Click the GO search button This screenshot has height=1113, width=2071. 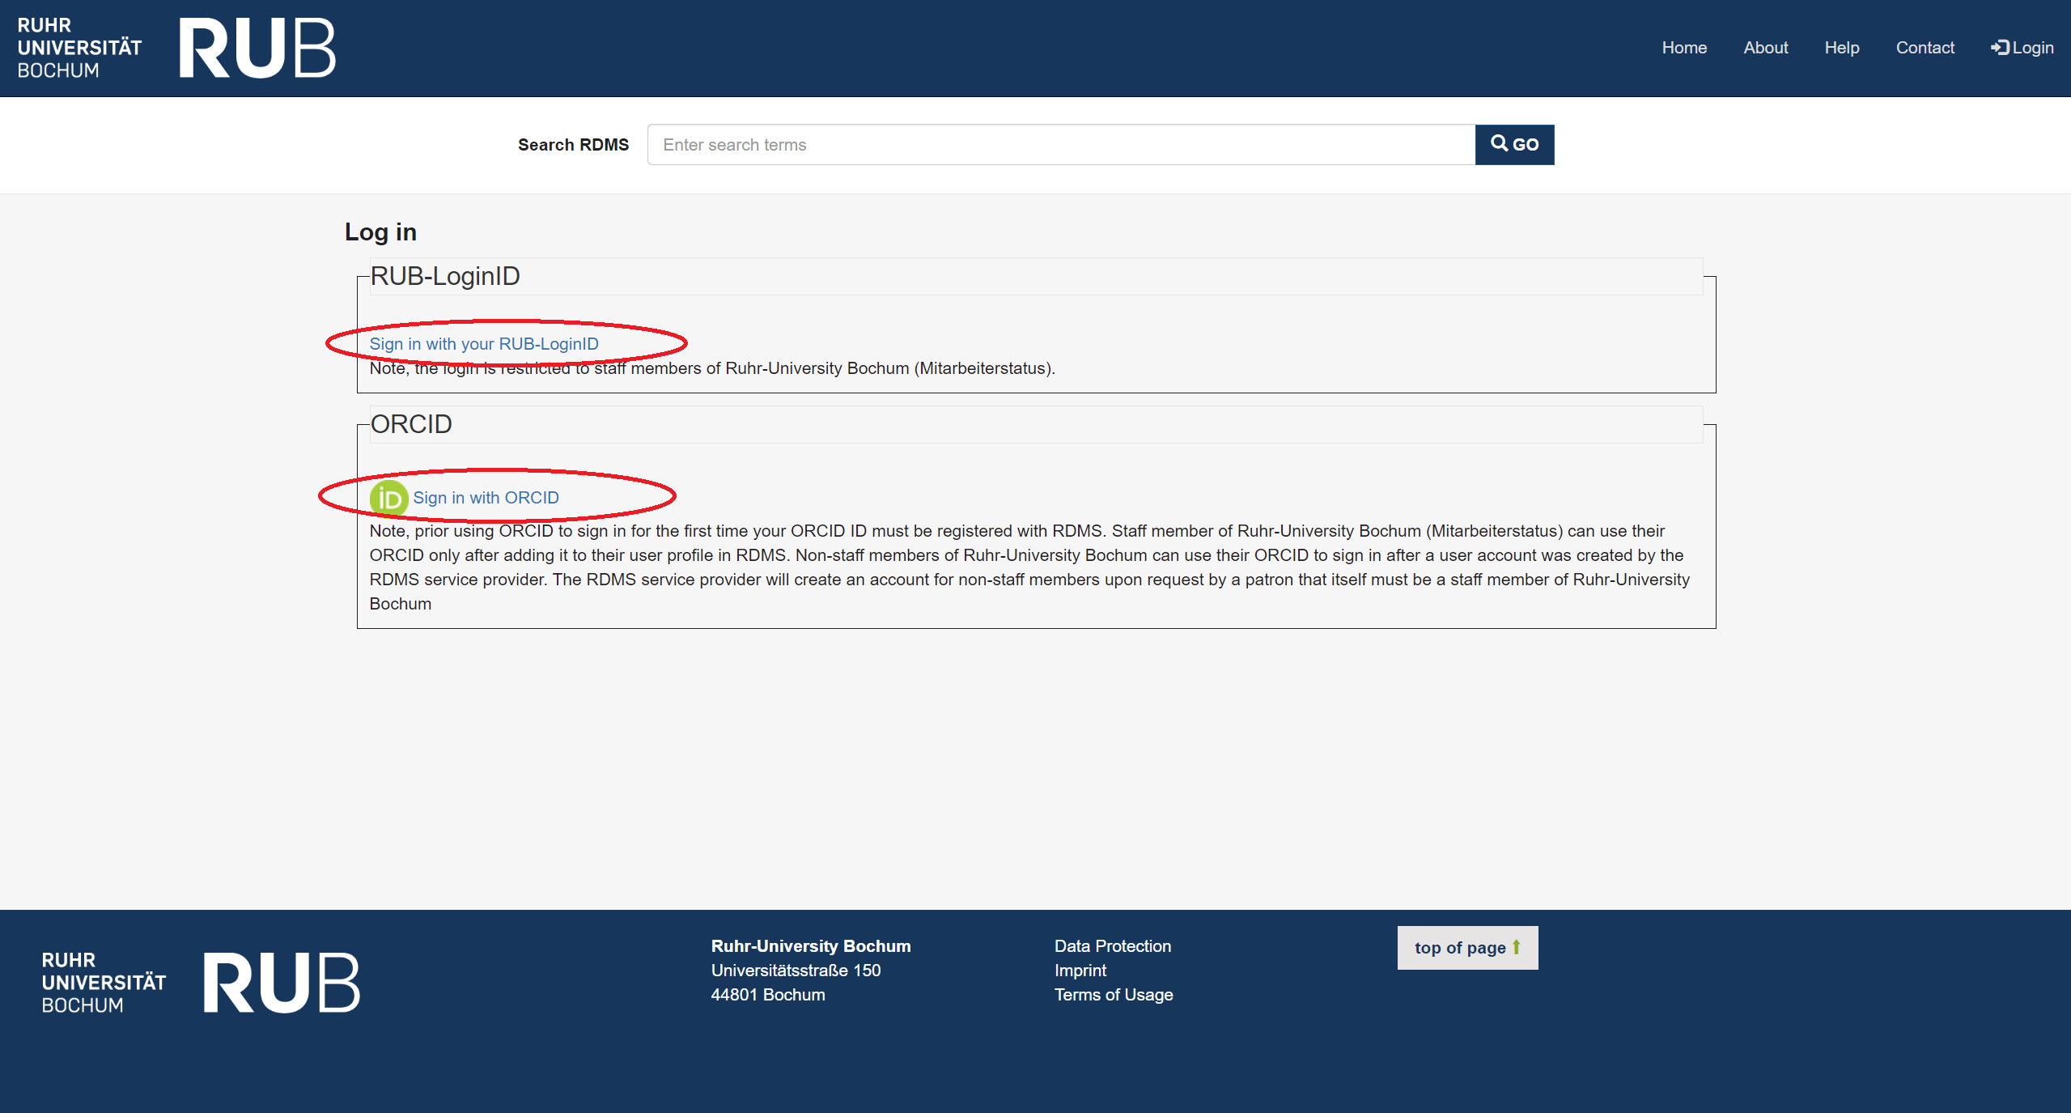click(1514, 145)
